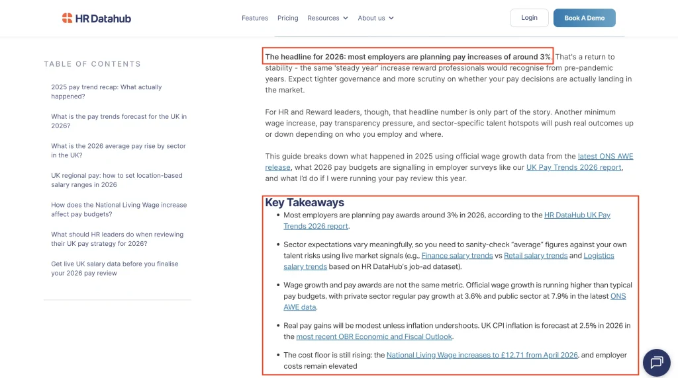
Task: Jump to '2026 average pay rise by sector' section
Action: (x=119, y=151)
